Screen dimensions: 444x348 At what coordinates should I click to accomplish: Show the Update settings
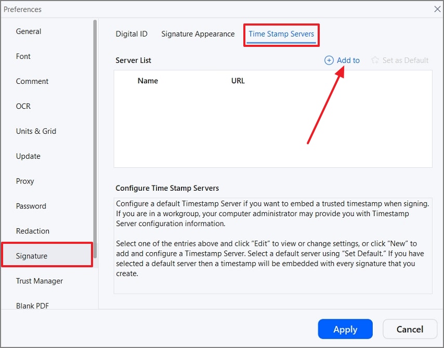28,156
